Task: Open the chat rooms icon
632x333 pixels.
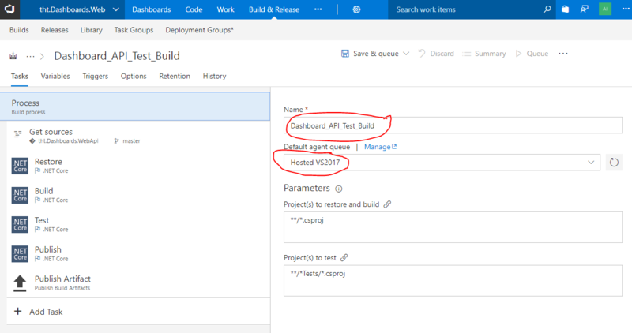Action: tap(584, 9)
